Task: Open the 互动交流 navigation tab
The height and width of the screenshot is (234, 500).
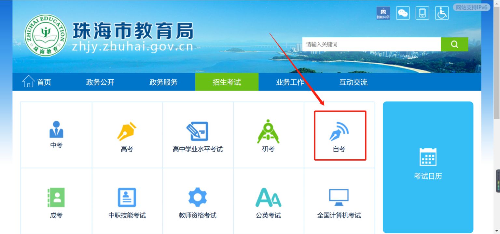Action: (x=354, y=82)
